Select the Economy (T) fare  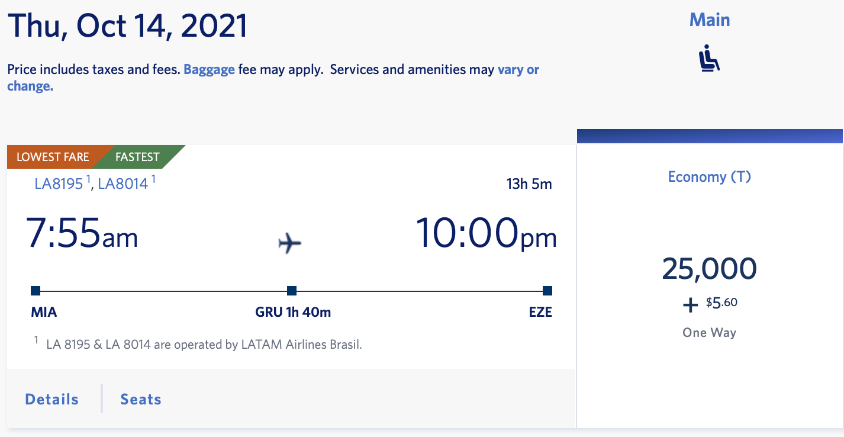tap(708, 176)
